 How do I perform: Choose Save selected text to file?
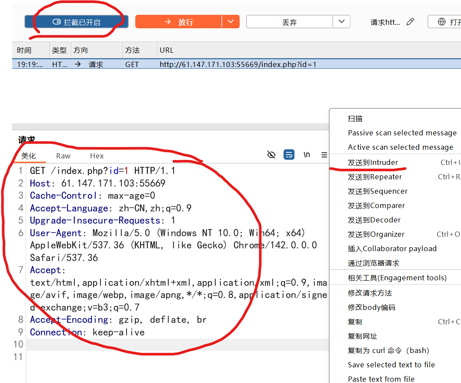pyautogui.click(x=391, y=365)
